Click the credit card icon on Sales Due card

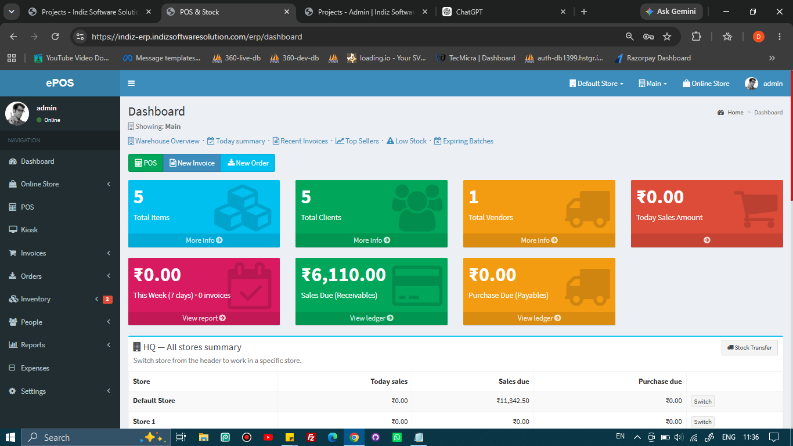(x=417, y=286)
